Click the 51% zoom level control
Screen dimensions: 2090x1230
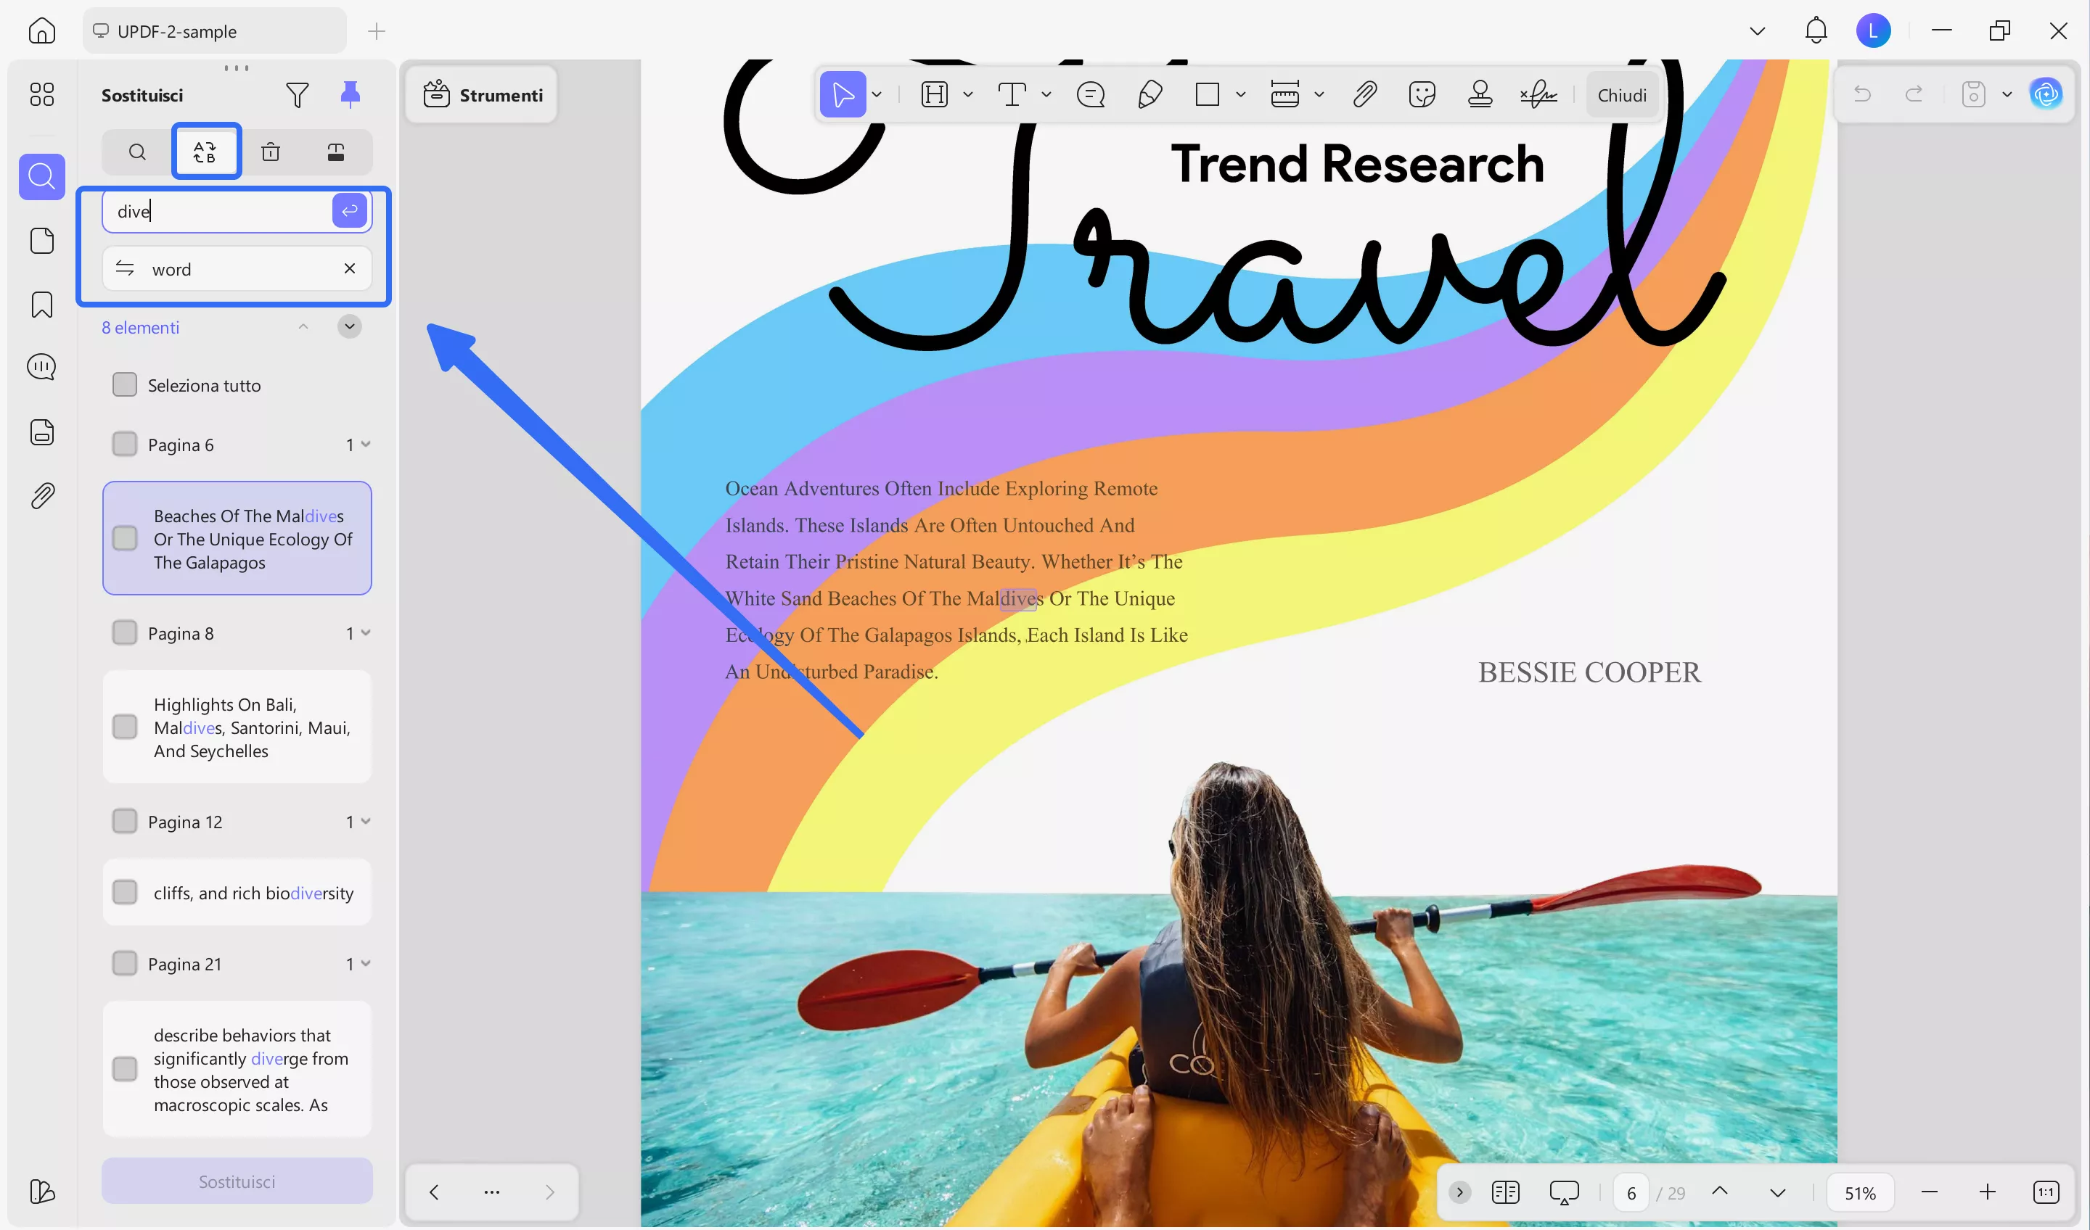(1860, 1192)
